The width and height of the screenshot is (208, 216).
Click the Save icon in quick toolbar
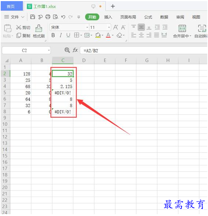(x=32, y=17)
